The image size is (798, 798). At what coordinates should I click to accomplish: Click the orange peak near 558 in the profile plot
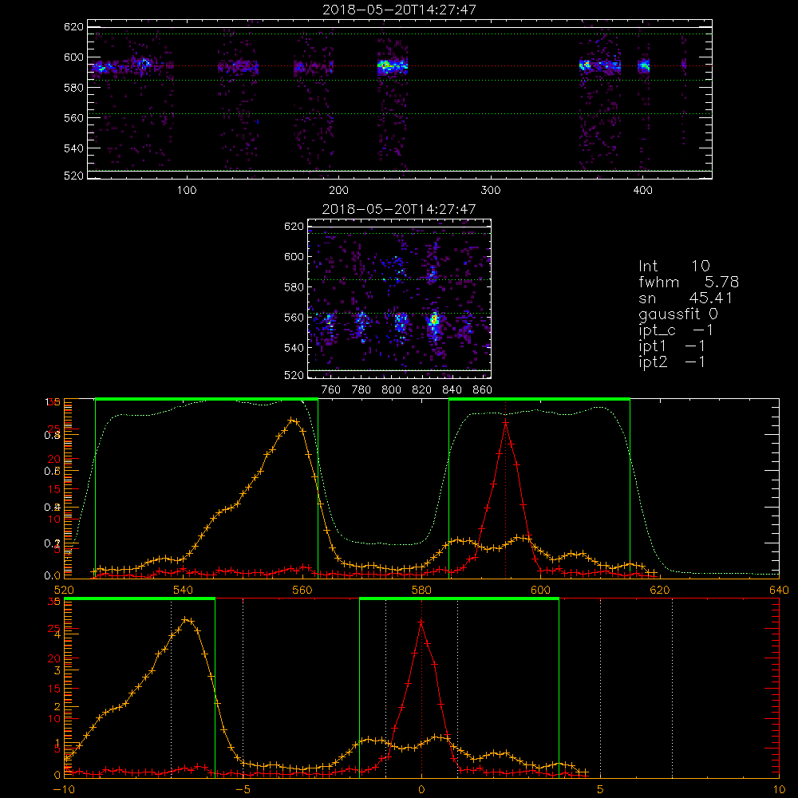click(293, 420)
